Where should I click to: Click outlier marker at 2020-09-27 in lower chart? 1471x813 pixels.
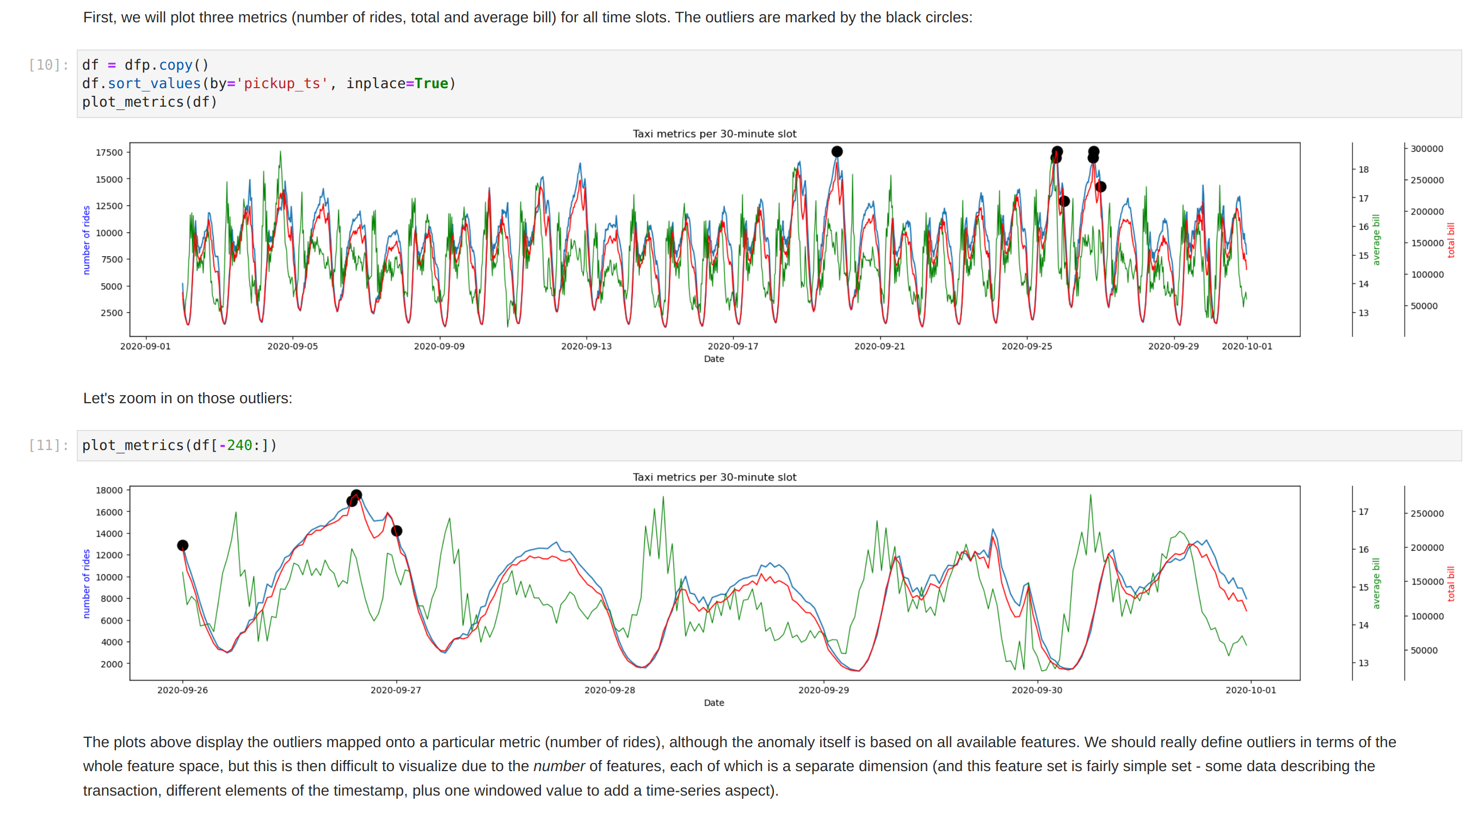(x=396, y=532)
